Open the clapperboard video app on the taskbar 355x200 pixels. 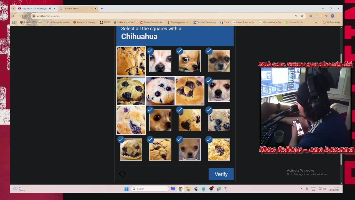click(x=196, y=189)
